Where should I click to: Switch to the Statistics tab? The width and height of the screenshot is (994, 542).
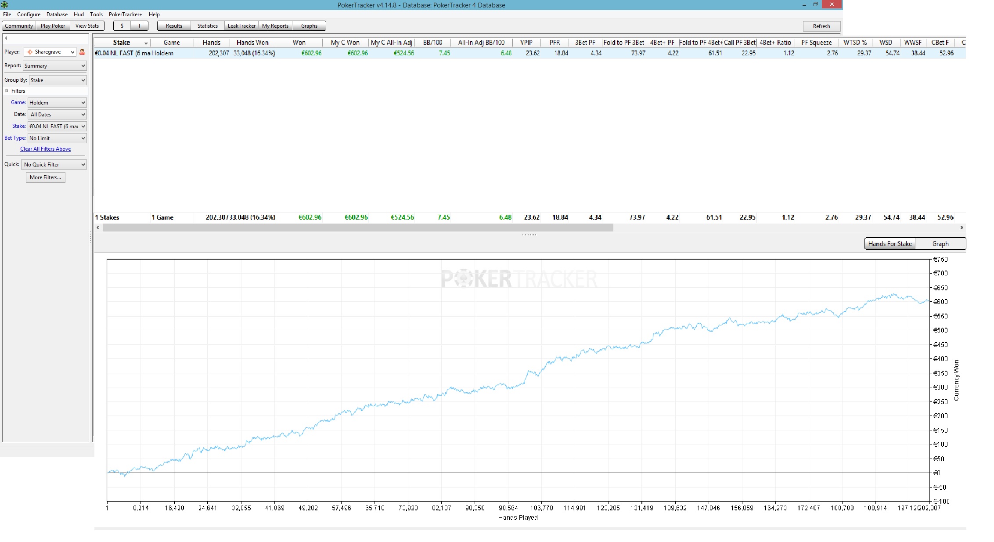coord(207,26)
